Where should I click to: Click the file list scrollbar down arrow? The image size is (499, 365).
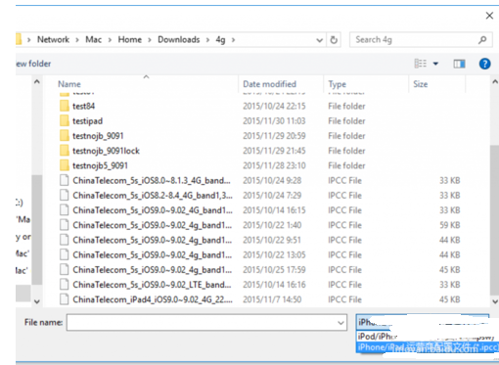tap(495, 301)
